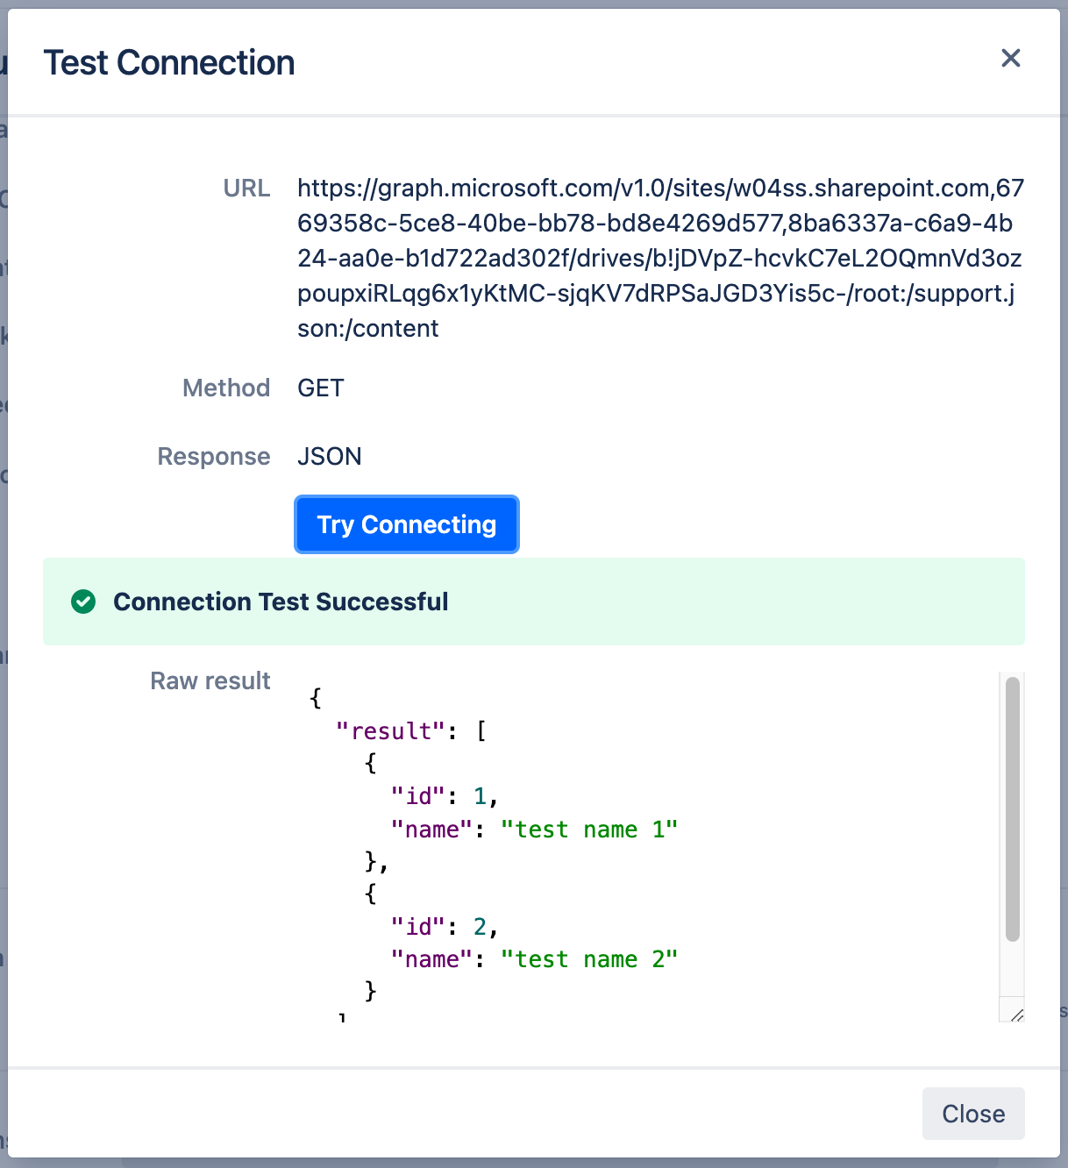Click the Method field label
This screenshot has height=1168, width=1068.
tap(226, 388)
